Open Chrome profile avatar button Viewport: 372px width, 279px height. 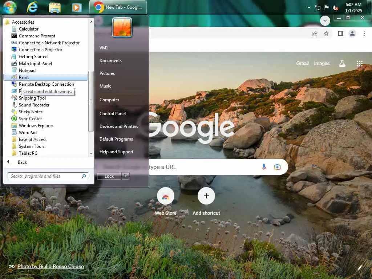pos(352,33)
